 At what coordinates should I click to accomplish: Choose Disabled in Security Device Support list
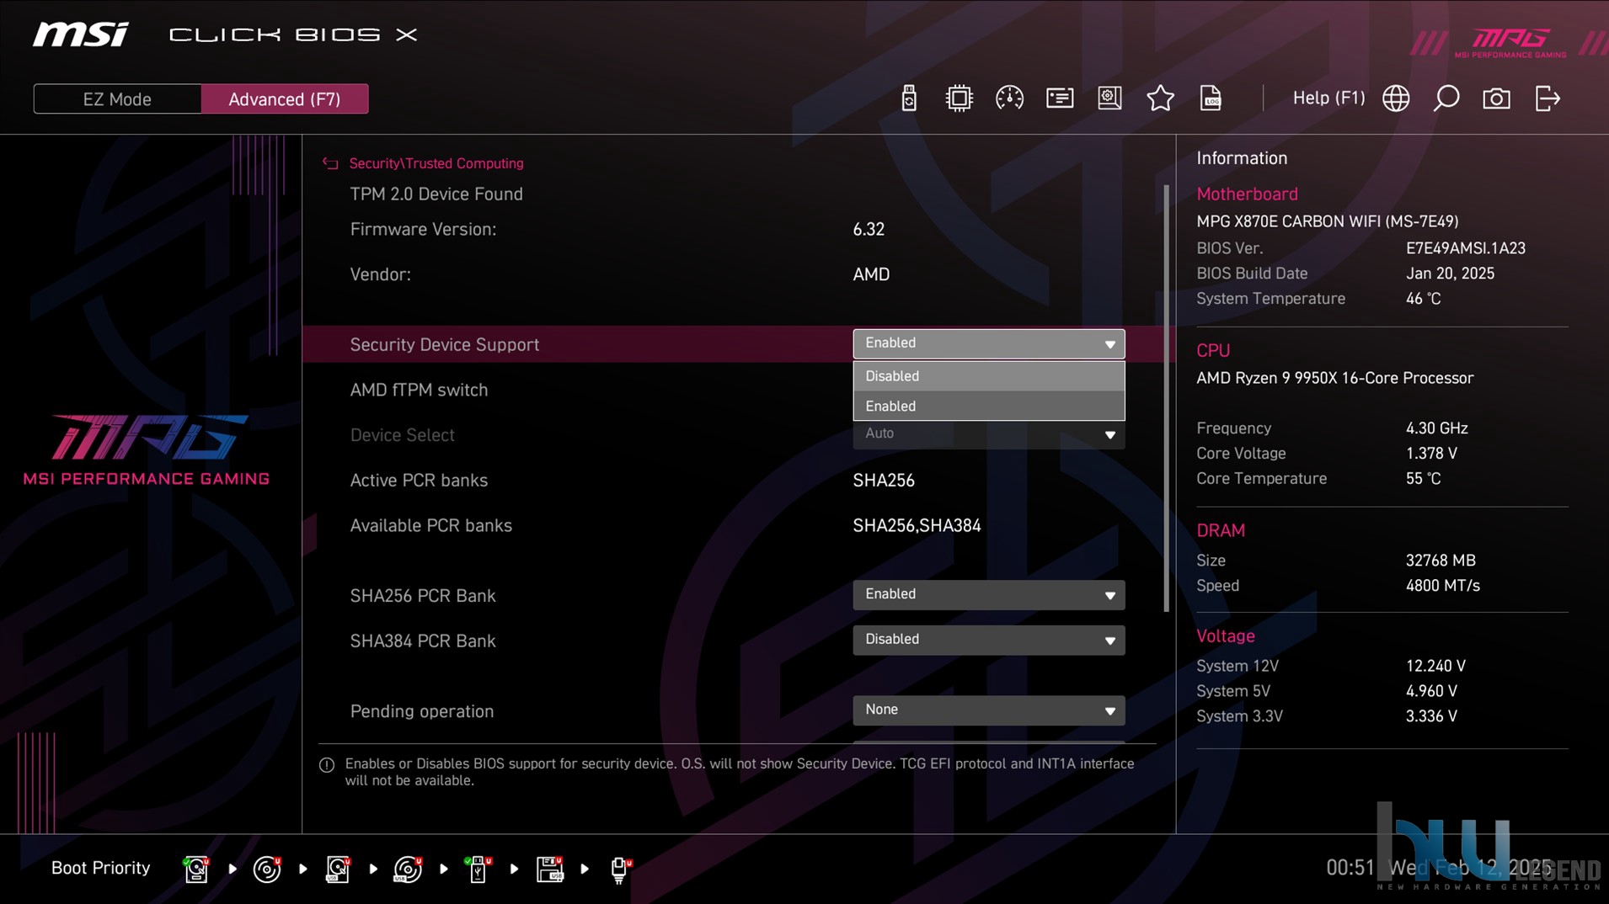[988, 376]
